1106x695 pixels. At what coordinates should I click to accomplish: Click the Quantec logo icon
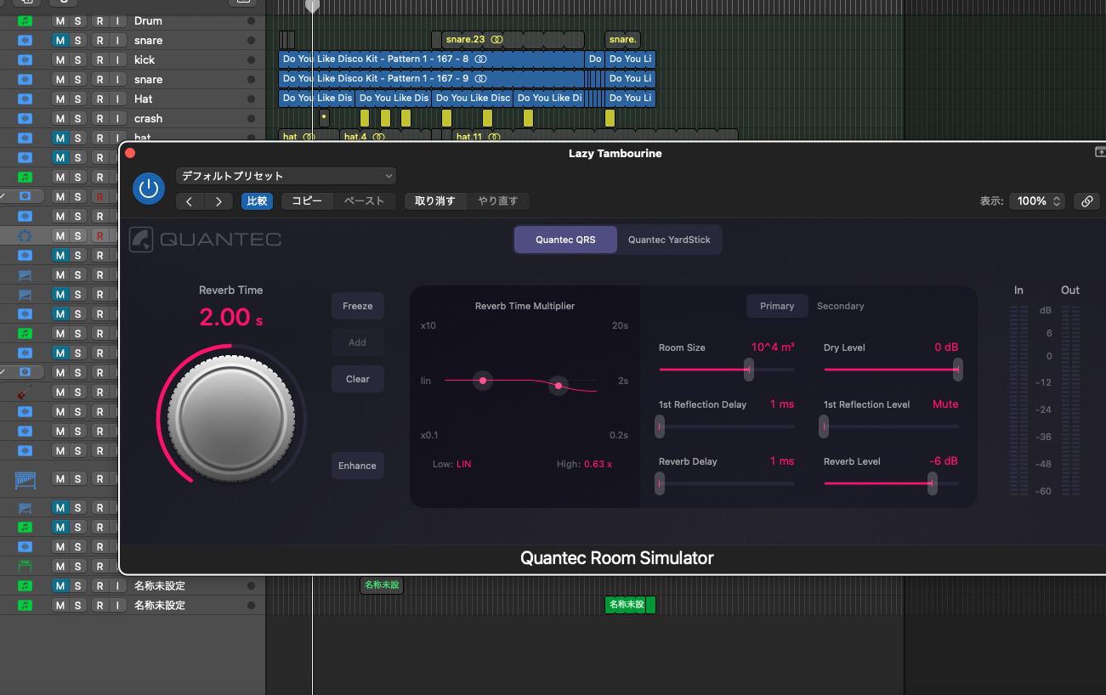tap(141, 240)
